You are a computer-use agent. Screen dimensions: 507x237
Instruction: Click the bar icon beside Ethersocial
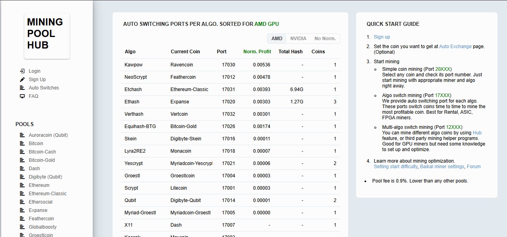[x=22, y=202]
